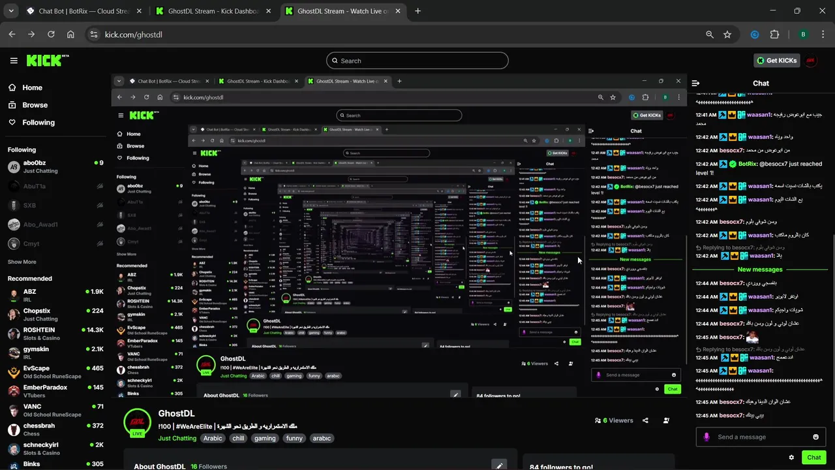The width and height of the screenshot is (835, 470).
Task: Open the Kick sidebar hamburger menu
Action: [14, 61]
